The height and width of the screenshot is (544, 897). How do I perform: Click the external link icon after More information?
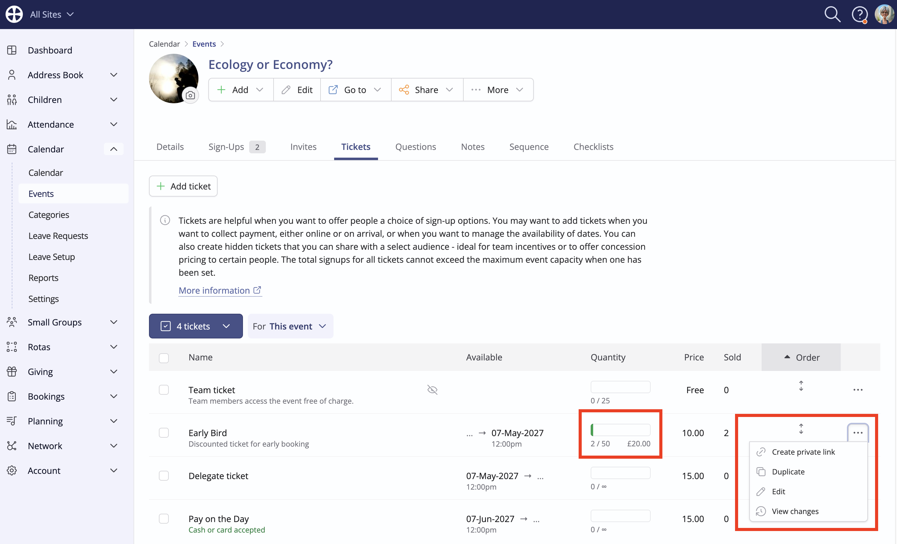tap(257, 290)
